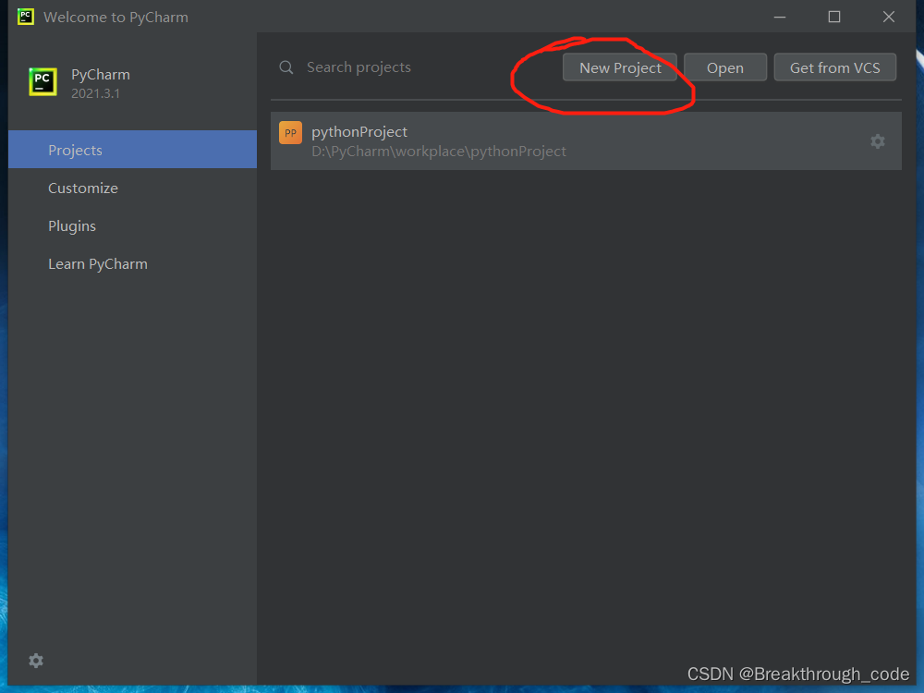Image resolution: width=924 pixels, height=693 pixels.
Task: Maximize the Welcome to PyCharm window
Action: [x=833, y=17]
